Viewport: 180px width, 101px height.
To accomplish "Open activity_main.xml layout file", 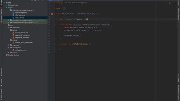I will (x=21, y=33).
